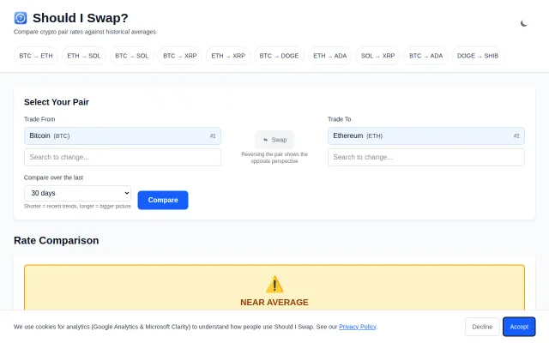This screenshot has height=343, width=549.
Task: Click the Select Your Pair heading
Action: pos(57,102)
